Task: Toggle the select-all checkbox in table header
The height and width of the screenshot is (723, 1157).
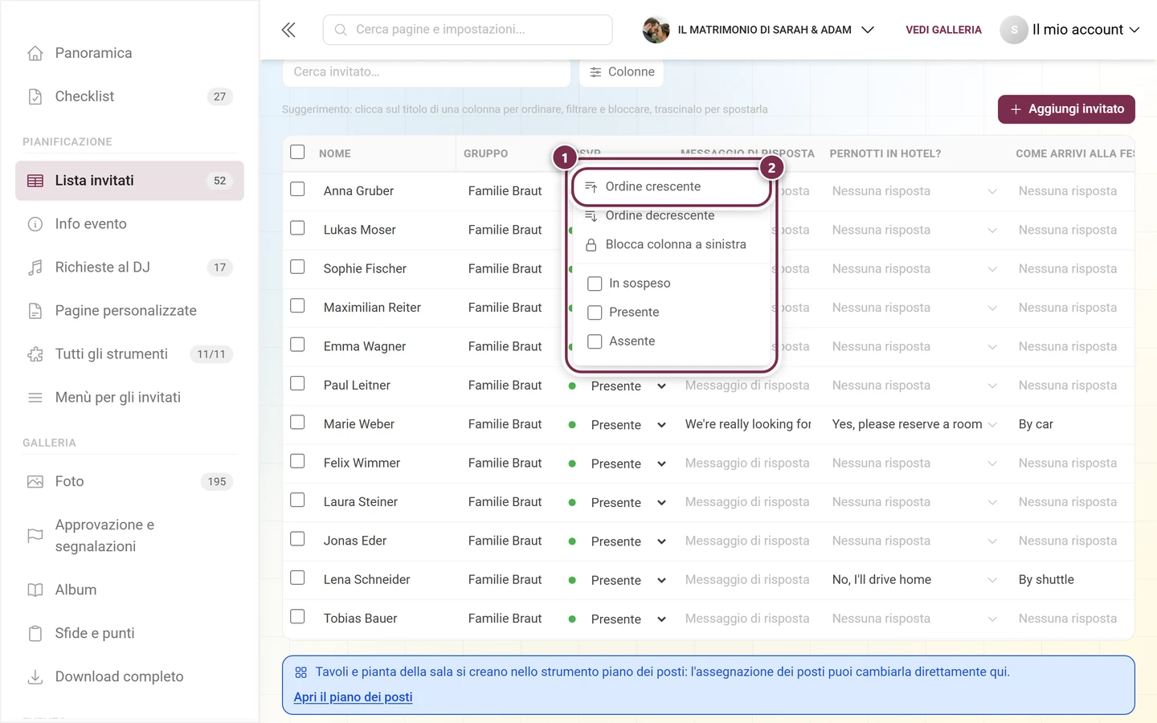Action: click(297, 152)
